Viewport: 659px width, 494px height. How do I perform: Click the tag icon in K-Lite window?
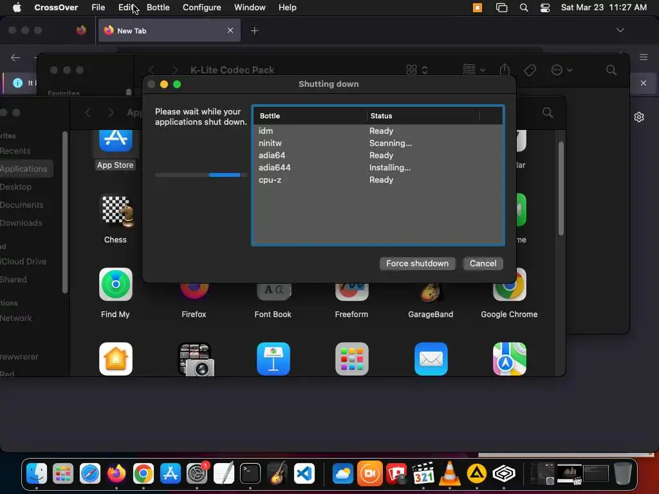click(530, 70)
